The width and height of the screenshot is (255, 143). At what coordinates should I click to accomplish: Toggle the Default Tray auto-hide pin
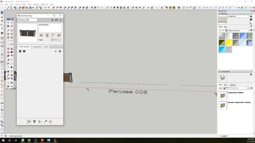(x=251, y=11)
